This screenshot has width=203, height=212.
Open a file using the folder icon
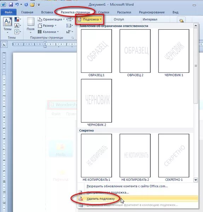tap(32, 5)
